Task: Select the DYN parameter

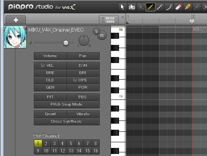Action: tap(83, 65)
